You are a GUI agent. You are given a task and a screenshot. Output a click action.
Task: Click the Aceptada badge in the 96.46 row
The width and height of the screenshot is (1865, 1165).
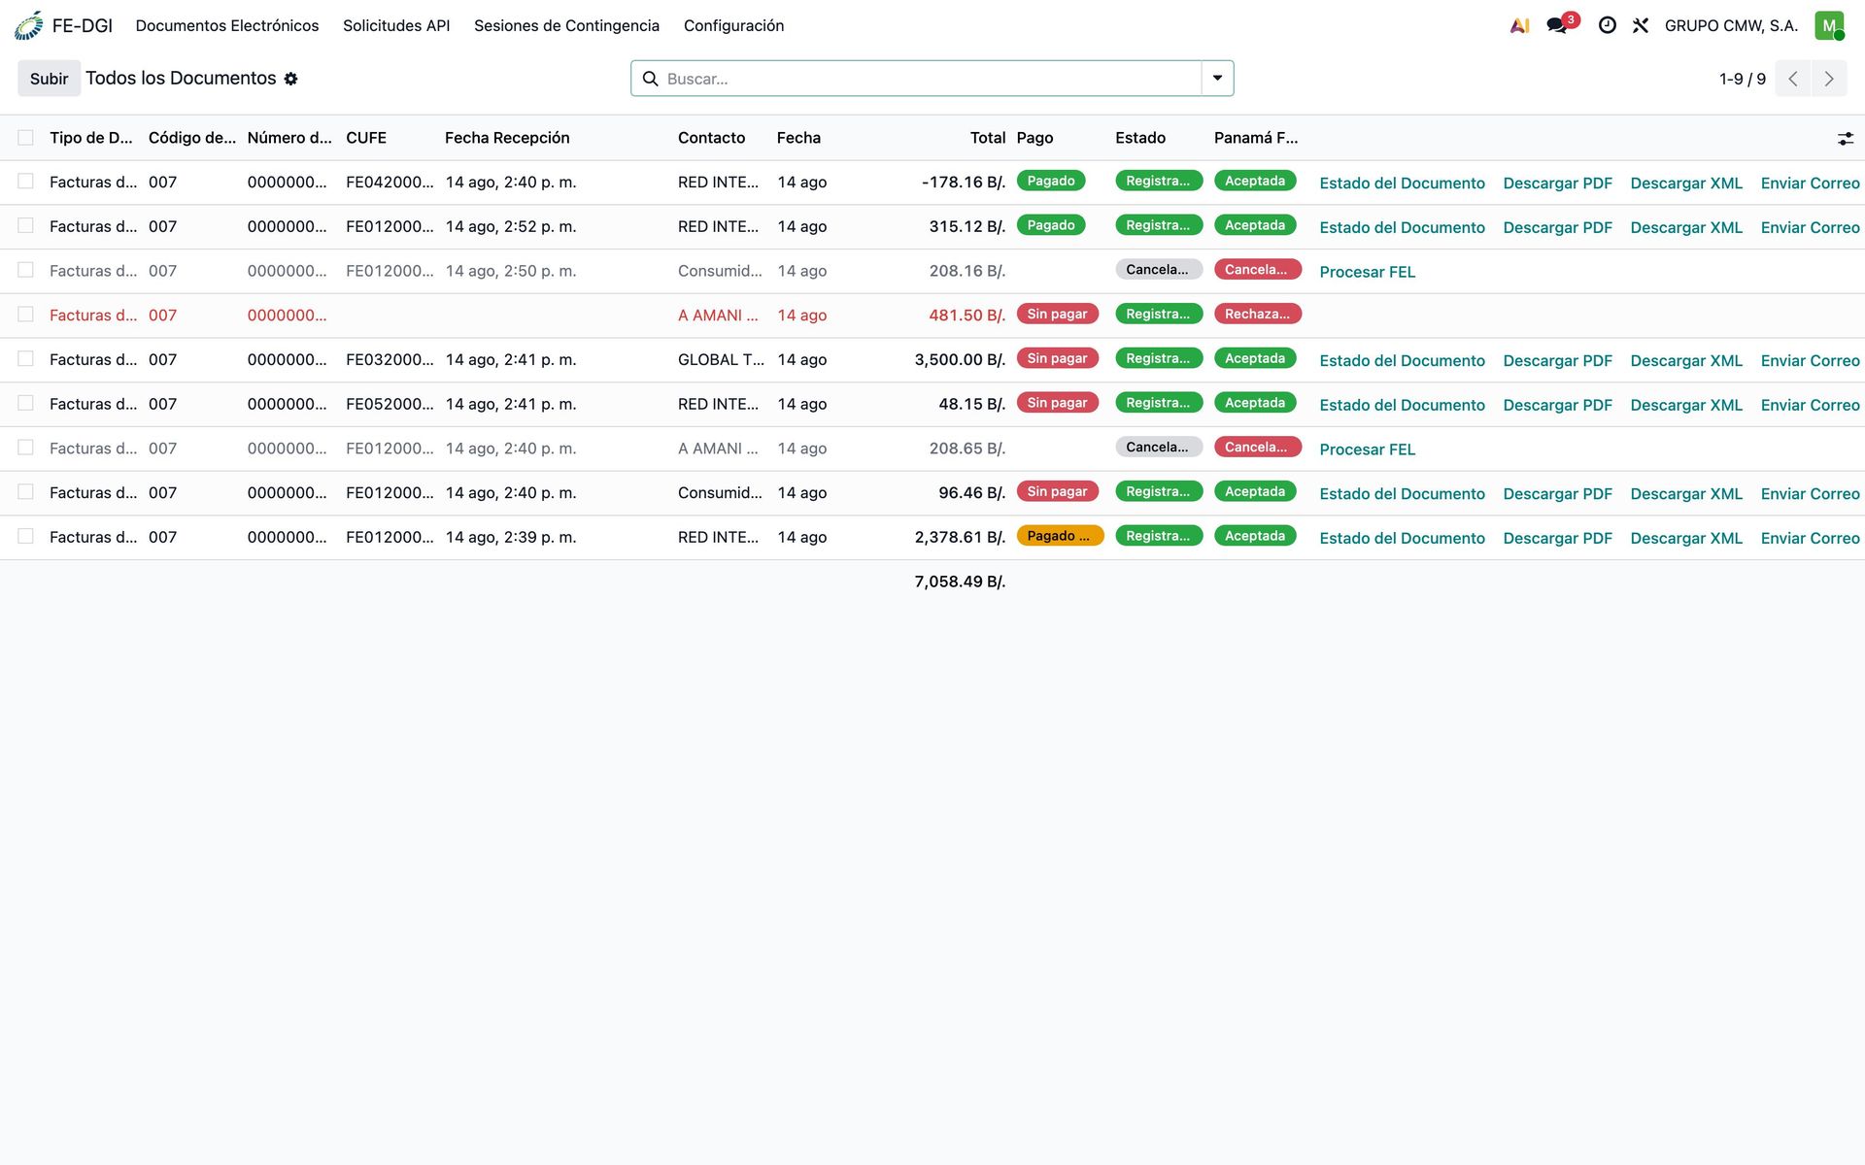tap(1255, 492)
